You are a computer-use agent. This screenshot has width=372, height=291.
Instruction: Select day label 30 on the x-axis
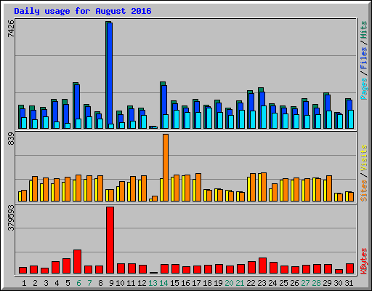(338, 283)
